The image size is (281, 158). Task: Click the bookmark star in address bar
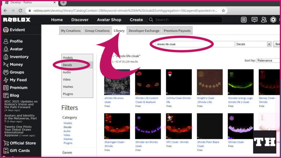pyautogui.click(x=223, y=11)
